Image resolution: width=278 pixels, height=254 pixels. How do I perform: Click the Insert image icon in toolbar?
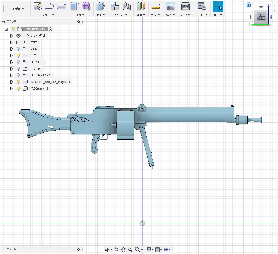[x=171, y=6]
